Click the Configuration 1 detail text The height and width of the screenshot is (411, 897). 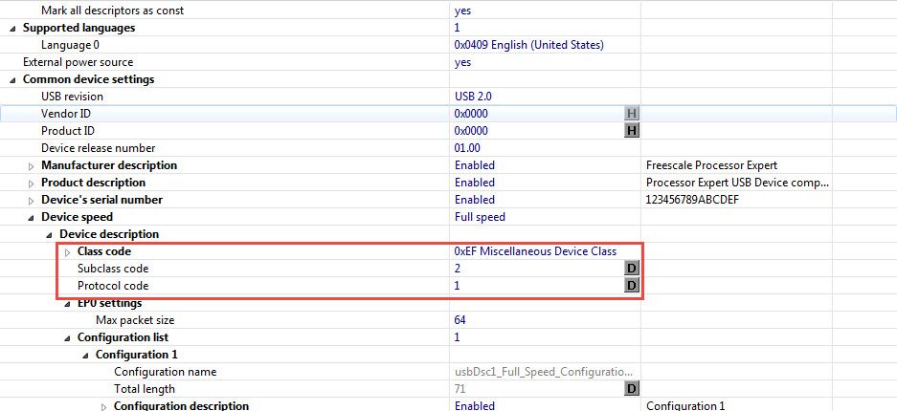[685, 406]
